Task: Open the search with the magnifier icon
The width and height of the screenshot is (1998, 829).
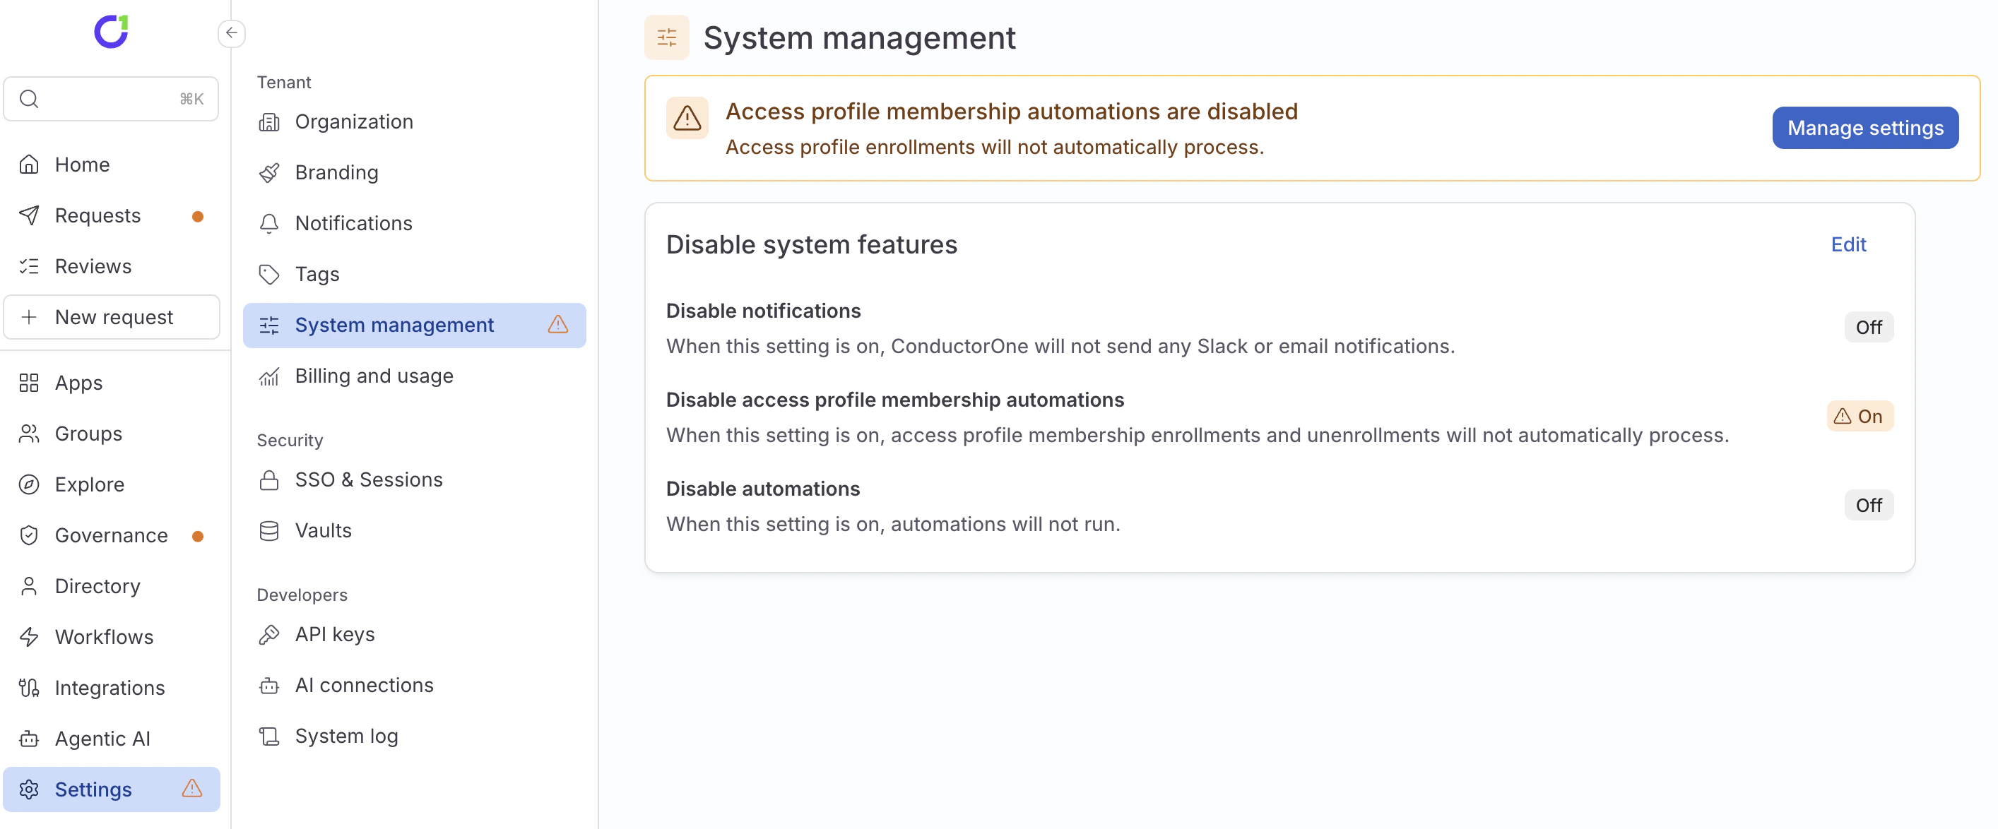Action: [x=29, y=98]
